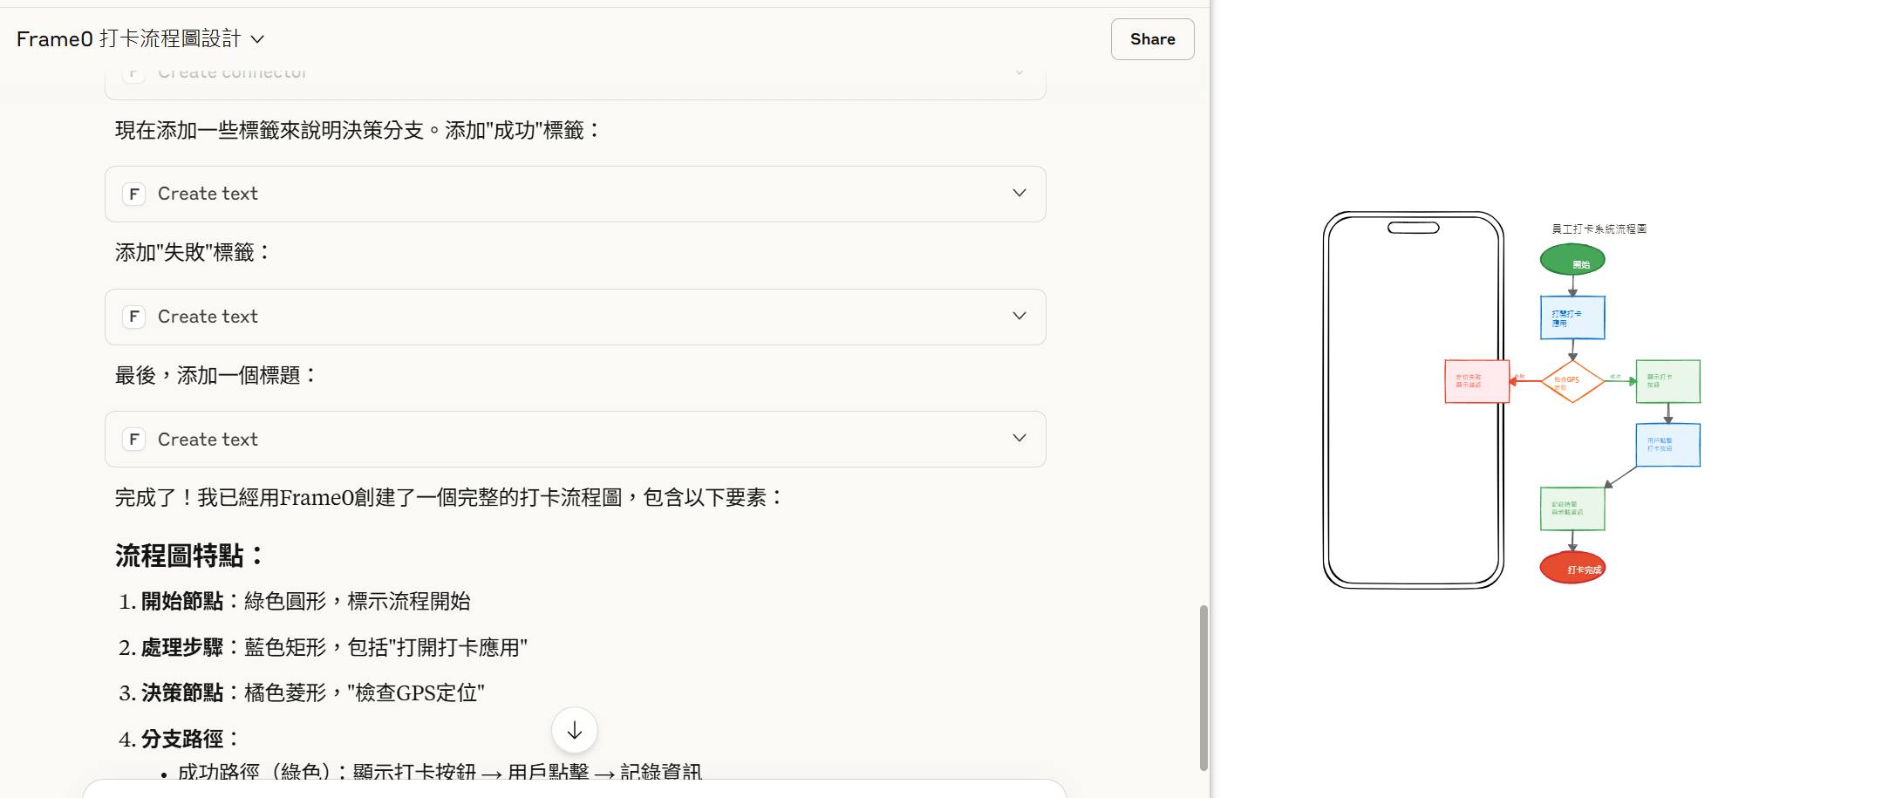Select the green 顯示打卡按鈕 box node
Viewport: 1882px width, 798px height.
tap(1667, 381)
